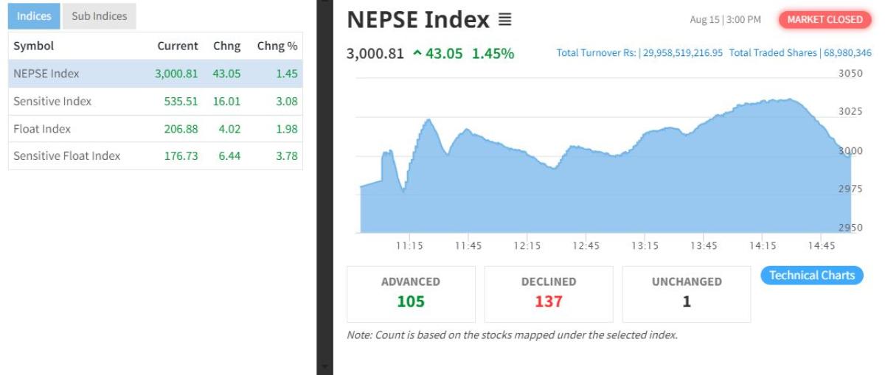
Task: Select the Sensitive Index row
Action: [x=155, y=101]
